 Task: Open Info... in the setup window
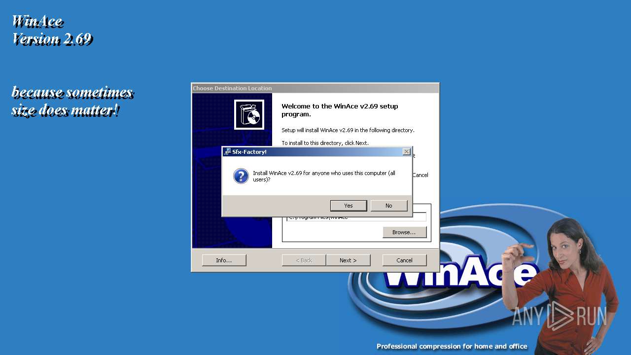tap(224, 260)
